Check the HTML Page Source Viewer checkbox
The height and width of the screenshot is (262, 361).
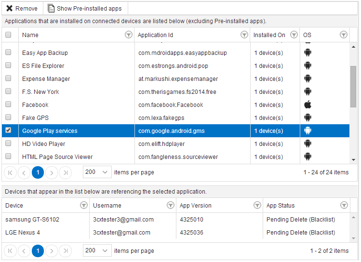[x=8, y=156]
